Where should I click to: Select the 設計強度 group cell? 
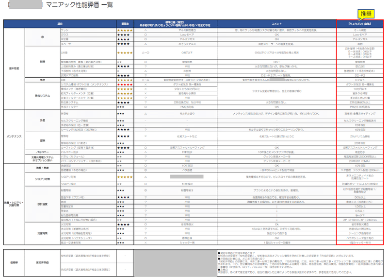[43, 204]
